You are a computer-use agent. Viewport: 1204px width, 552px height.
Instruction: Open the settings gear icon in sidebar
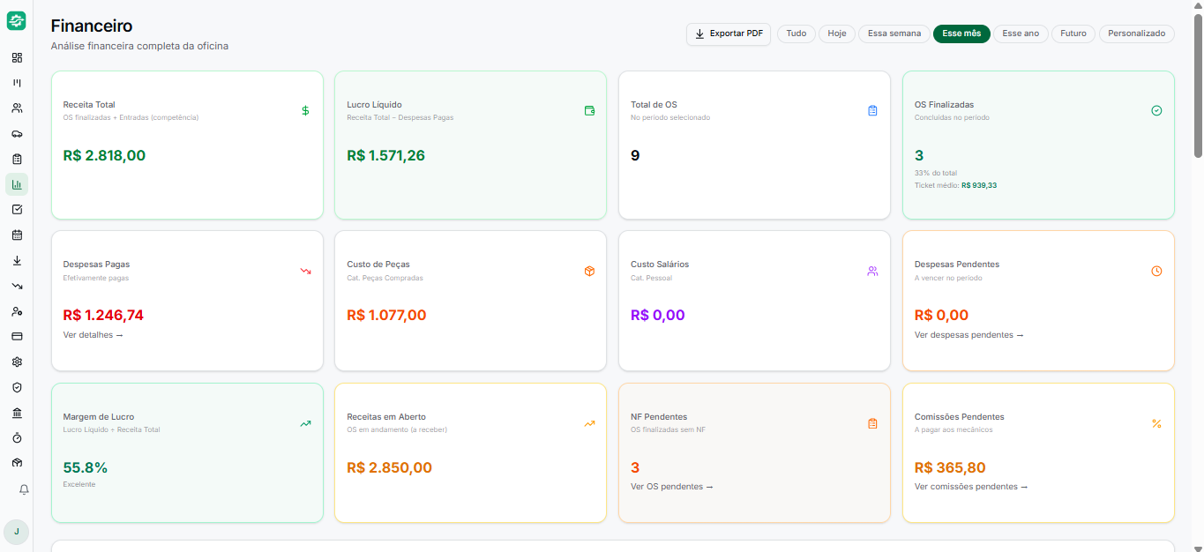point(17,362)
